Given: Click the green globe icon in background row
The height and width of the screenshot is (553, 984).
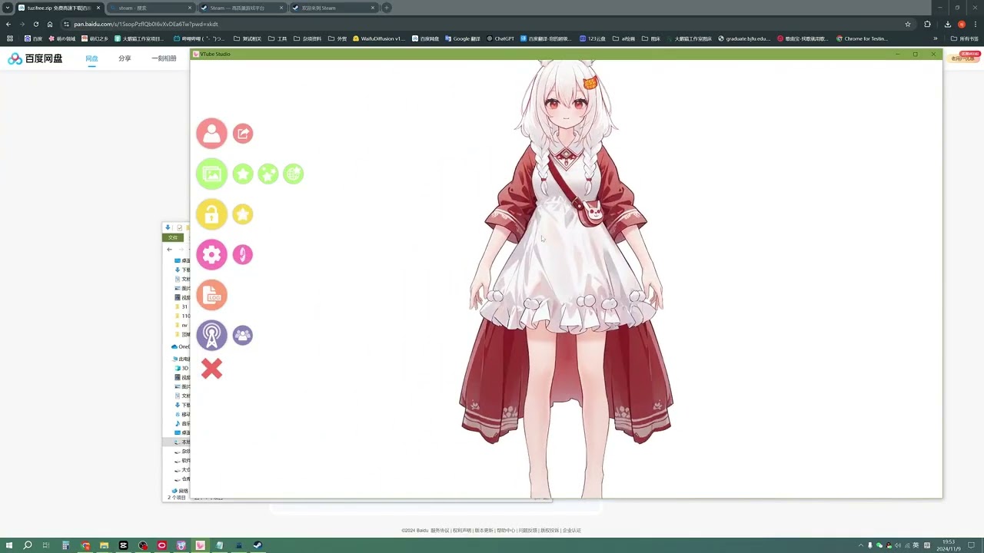Looking at the screenshot, I should tap(293, 174).
